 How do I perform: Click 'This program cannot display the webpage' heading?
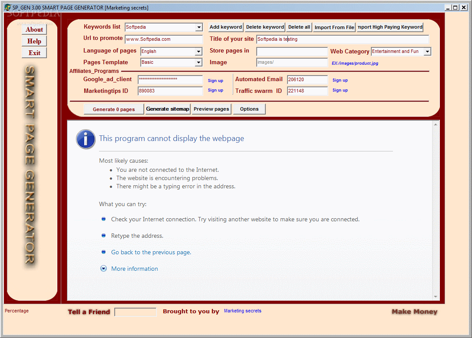172,138
